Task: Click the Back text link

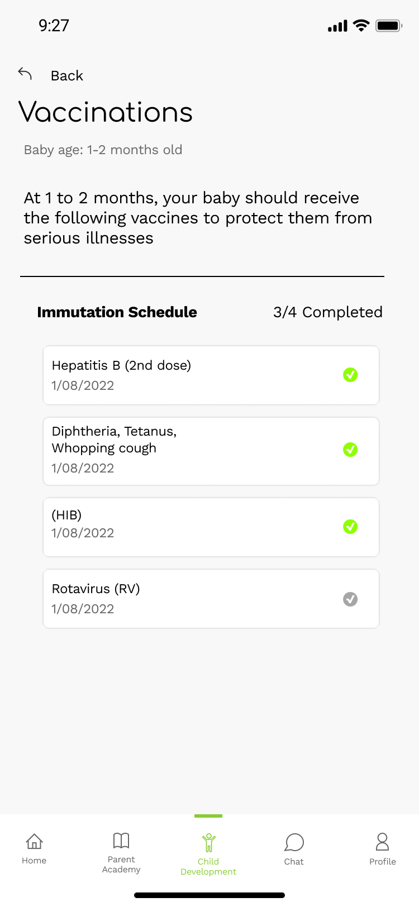Action: coord(66,75)
